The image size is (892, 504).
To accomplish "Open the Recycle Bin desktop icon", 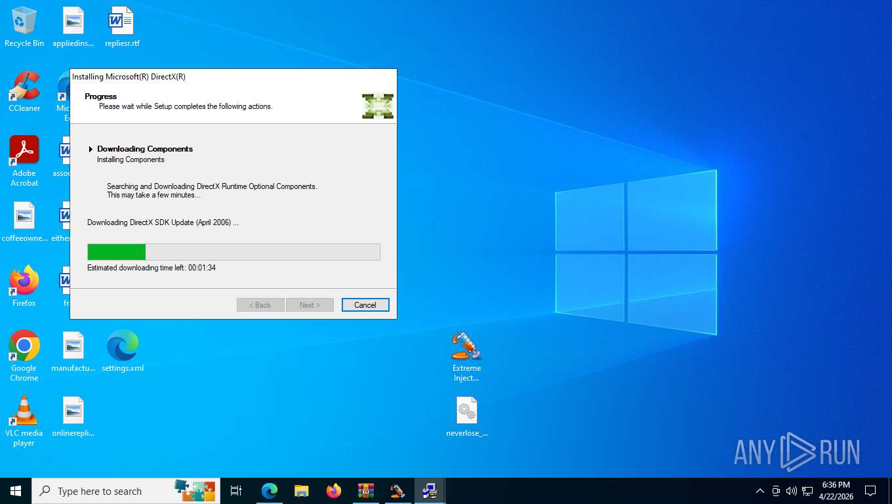I will click(x=24, y=27).
